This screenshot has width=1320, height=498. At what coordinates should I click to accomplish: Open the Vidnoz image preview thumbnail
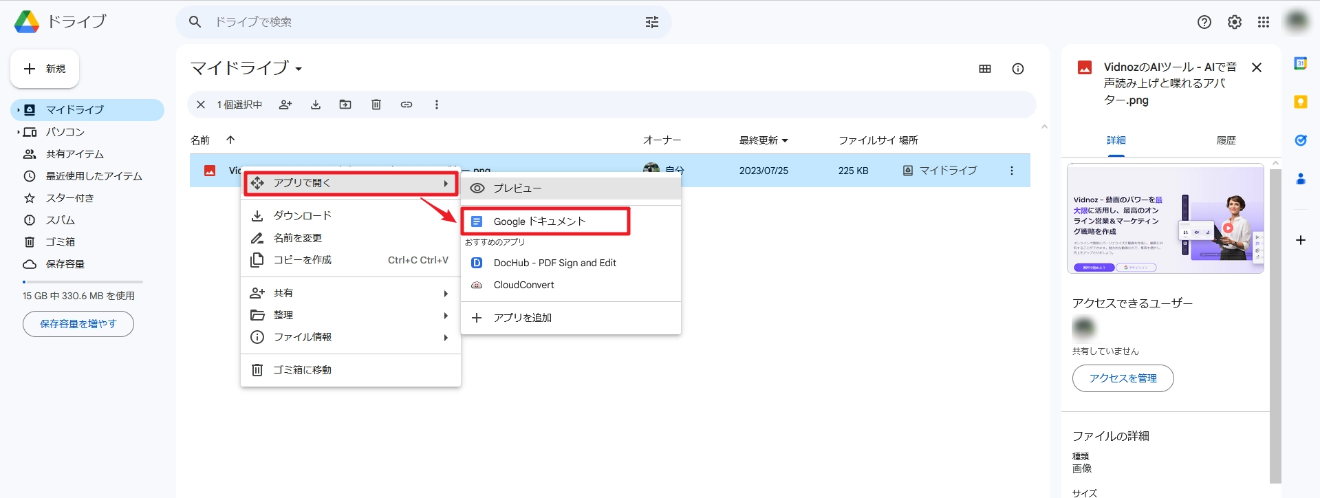[1165, 219]
